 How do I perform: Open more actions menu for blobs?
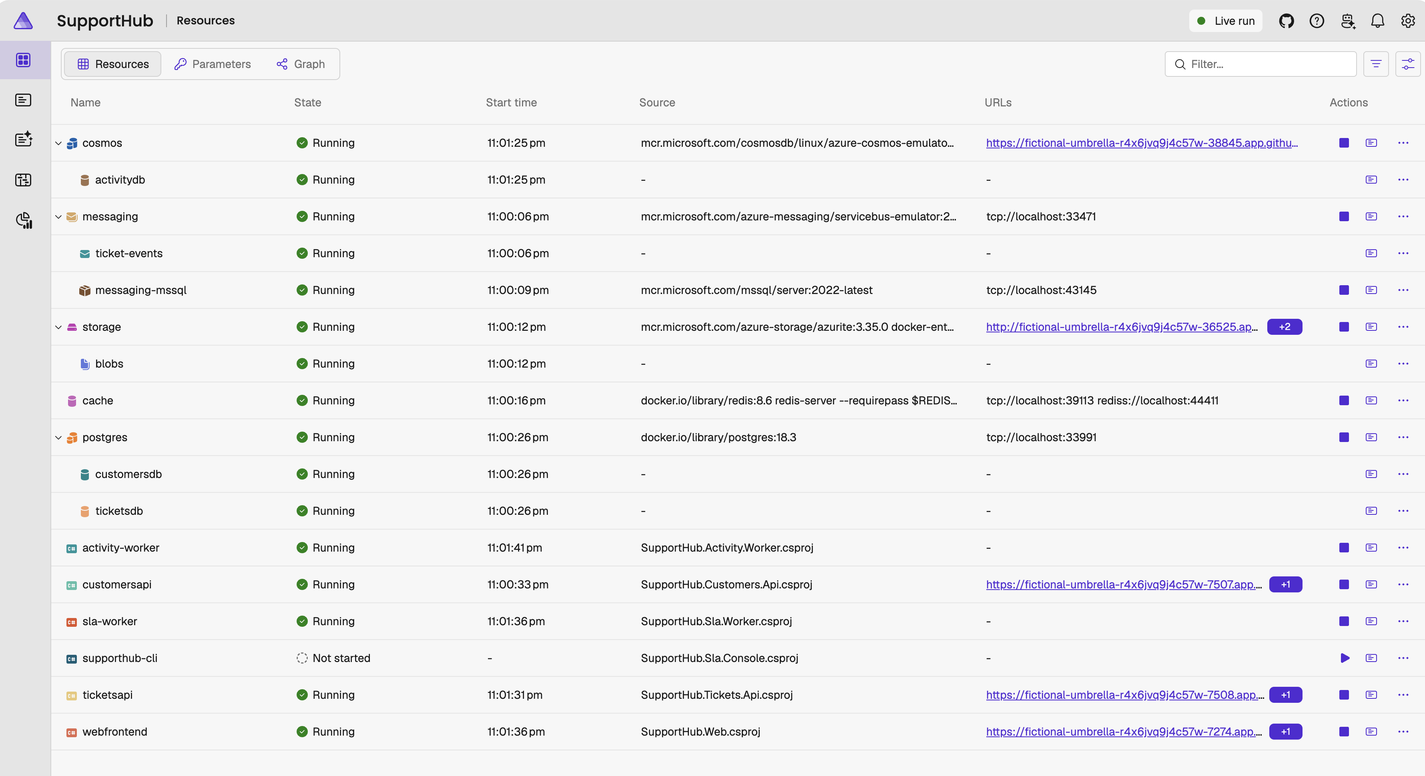pyautogui.click(x=1403, y=364)
